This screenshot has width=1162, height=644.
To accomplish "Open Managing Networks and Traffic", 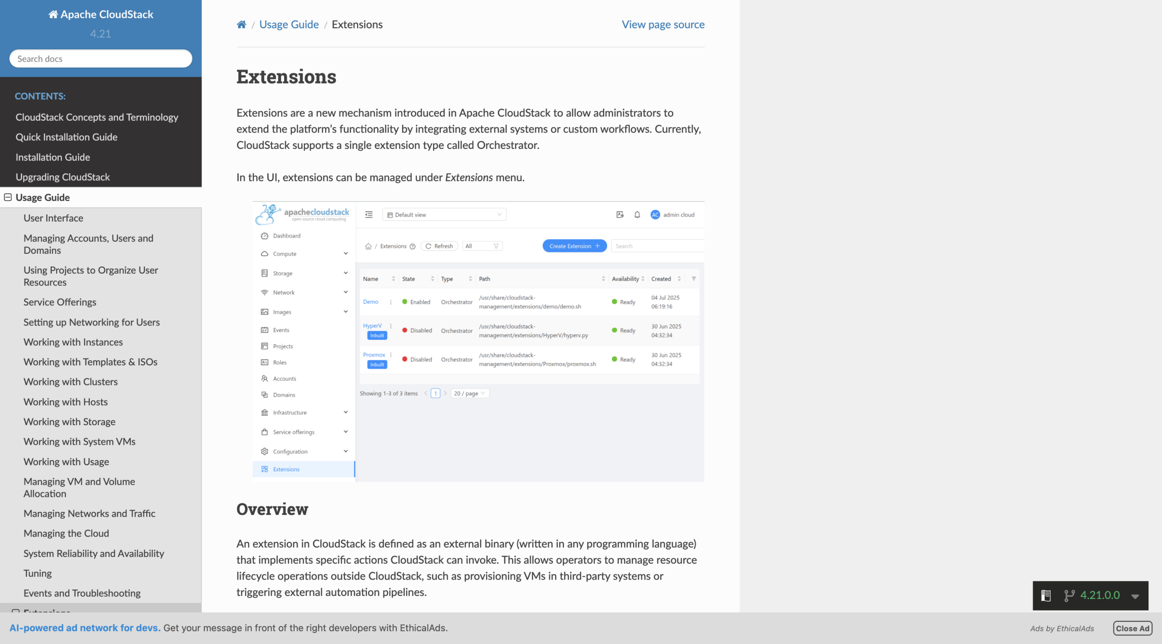I will coord(89,514).
